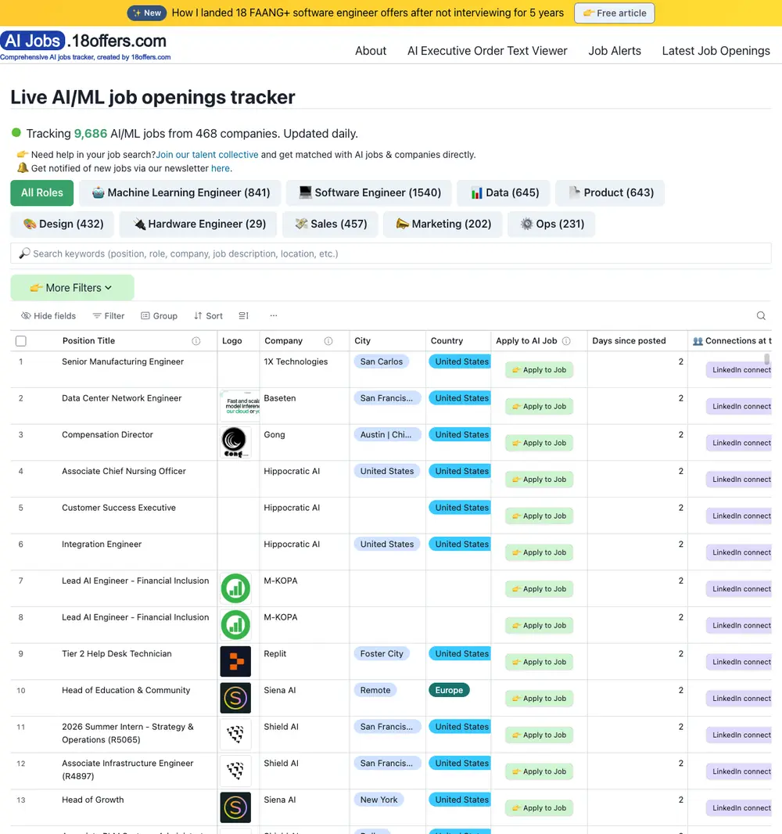Open Job Alerts in navigation
Screen dimensions: 782x834
(x=615, y=51)
